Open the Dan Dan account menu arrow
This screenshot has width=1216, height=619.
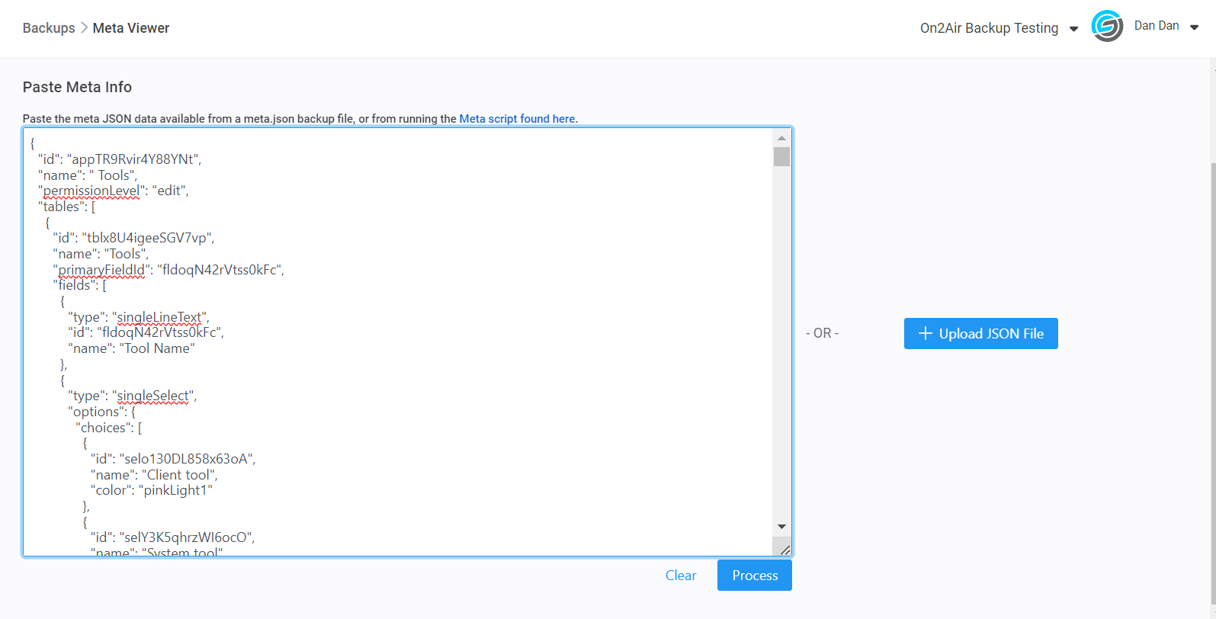click(1194, 27)
